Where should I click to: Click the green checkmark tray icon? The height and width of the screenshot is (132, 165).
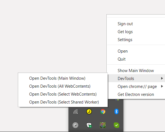pyautogui.click(x=116, y=125)
